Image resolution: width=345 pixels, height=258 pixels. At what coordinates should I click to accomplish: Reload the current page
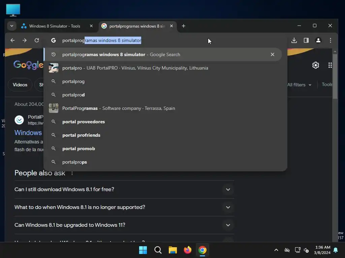(37, 40)
